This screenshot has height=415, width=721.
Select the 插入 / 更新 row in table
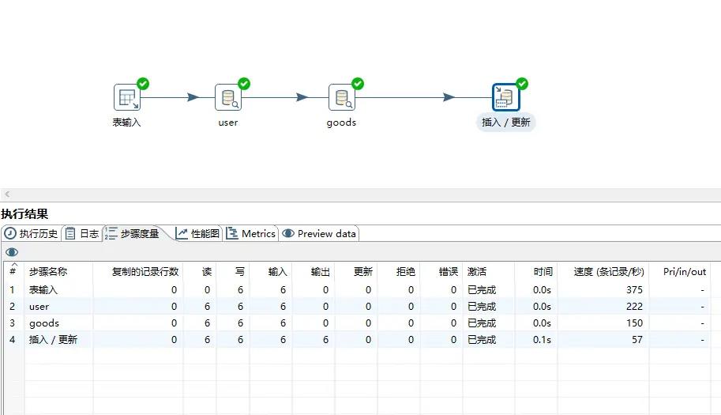point(53,340)
